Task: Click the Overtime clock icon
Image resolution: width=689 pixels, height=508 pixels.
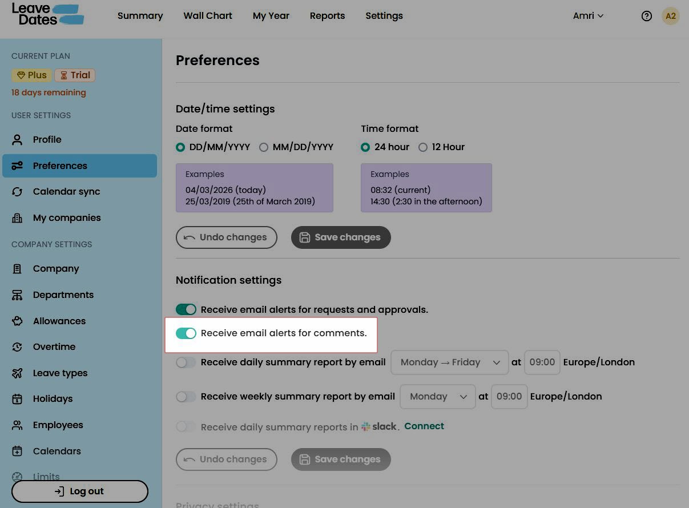Action: point(17,347)
